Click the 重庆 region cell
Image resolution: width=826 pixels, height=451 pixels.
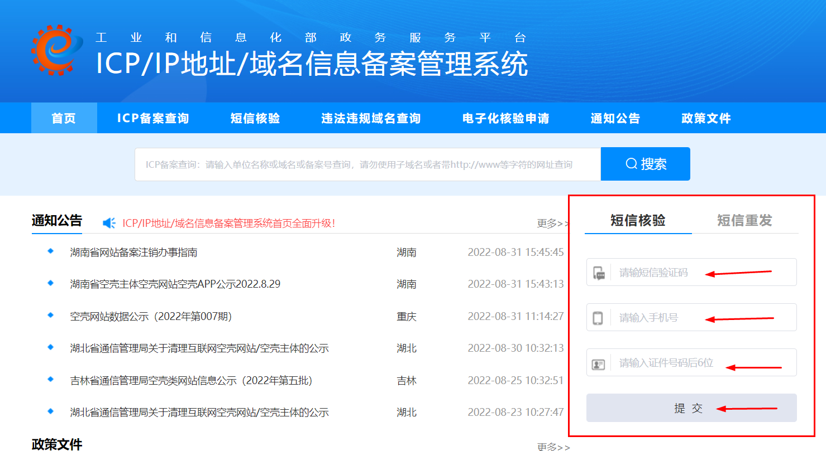point(407,317)
